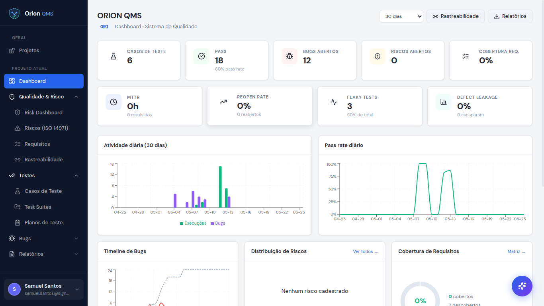Image resolution: width=544 pixels, height=306 pixels.
Task: Toggle the Bugs legend entry in the chart
Action: click(218, 223)
